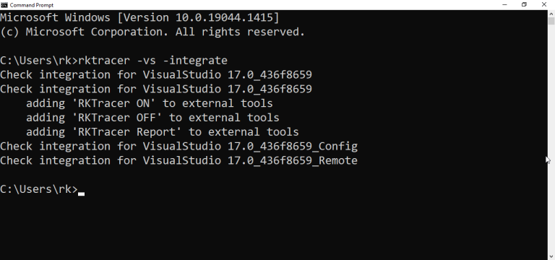Minimize the Command Prompt window
Screen dimensions: 555x260
click(504, 4)
